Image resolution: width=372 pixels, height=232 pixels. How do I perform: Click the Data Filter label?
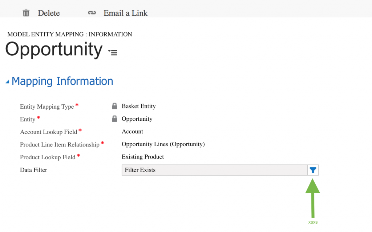point(33,170)
